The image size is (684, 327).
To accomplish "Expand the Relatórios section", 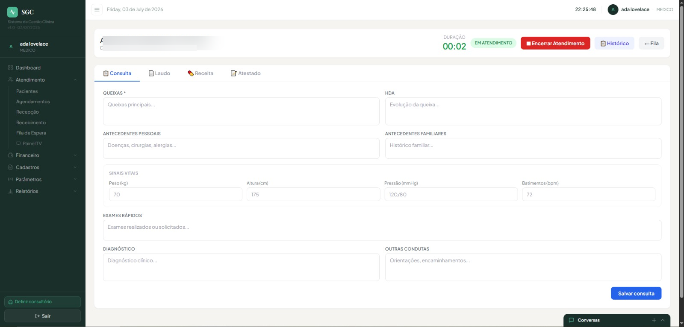I will (x=42, y=191).
